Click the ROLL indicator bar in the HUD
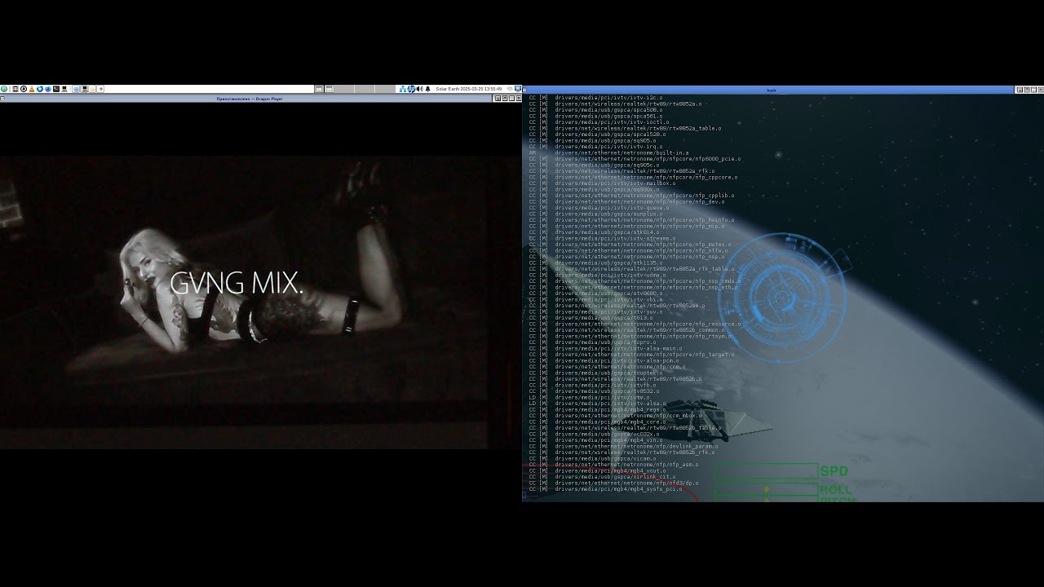Screen dimensions: 1044x587 (x=766, y=490)
